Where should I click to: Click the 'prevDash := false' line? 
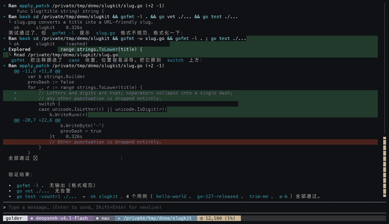tap(51, 82)
